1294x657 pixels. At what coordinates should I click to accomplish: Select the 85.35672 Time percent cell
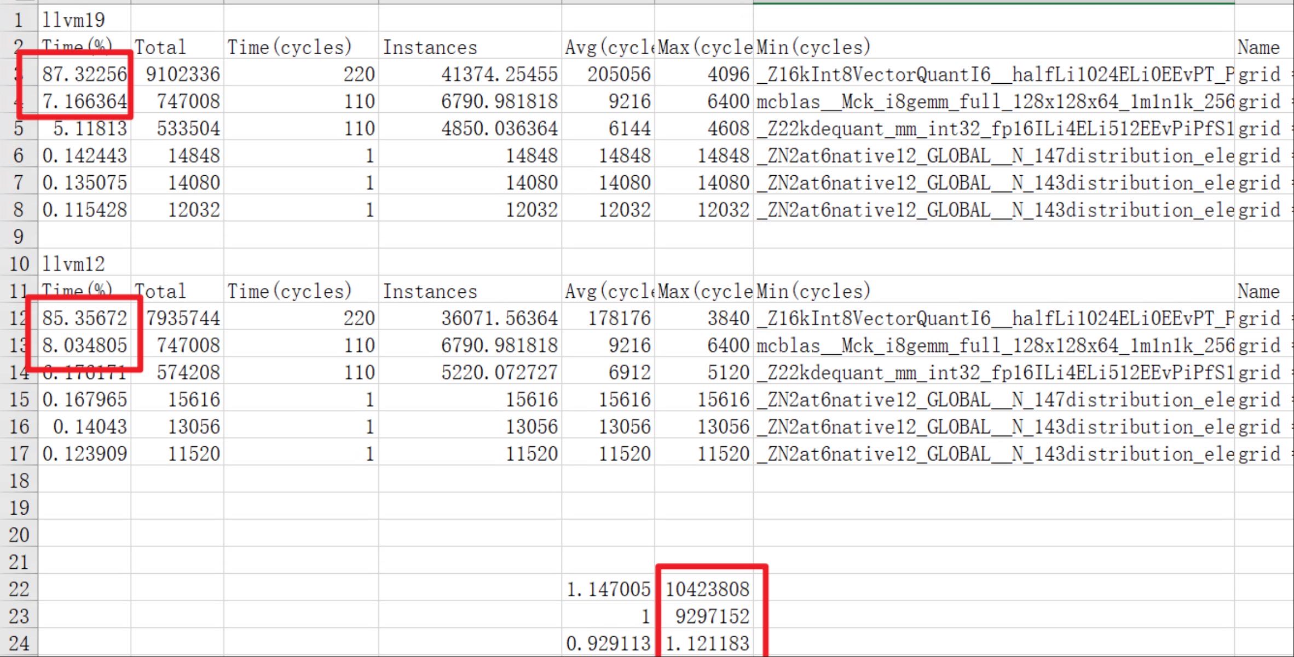click(84, 318)
